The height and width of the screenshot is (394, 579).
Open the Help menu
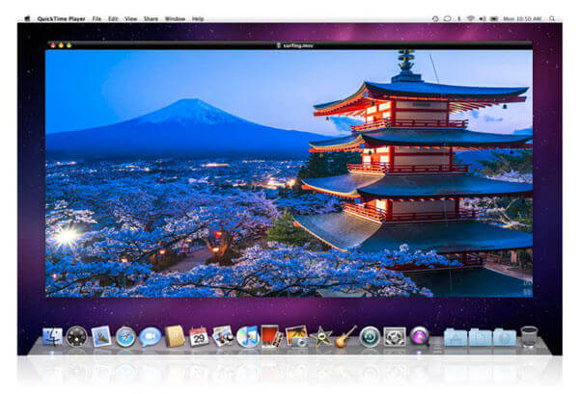pyautogui.click(x=198, y=19)
